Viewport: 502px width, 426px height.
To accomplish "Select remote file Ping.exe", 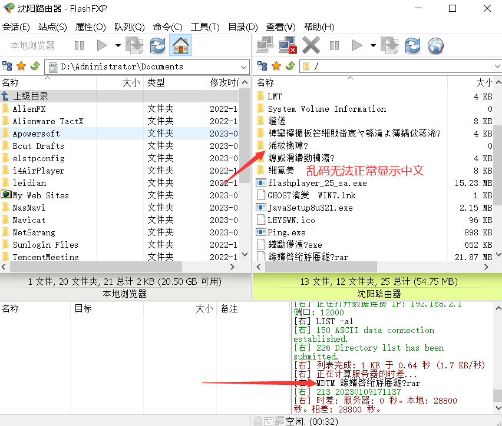I will point(374,232).
